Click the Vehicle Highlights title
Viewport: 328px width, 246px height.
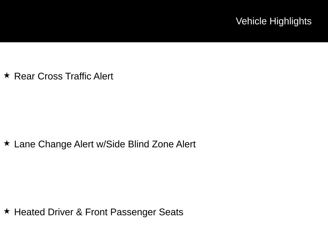(x=274, y=21)
